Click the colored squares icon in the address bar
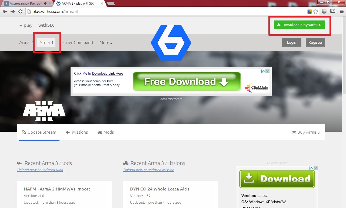 pos(310,11)
